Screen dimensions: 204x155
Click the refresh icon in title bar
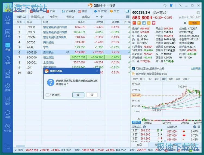click(165, 5)
